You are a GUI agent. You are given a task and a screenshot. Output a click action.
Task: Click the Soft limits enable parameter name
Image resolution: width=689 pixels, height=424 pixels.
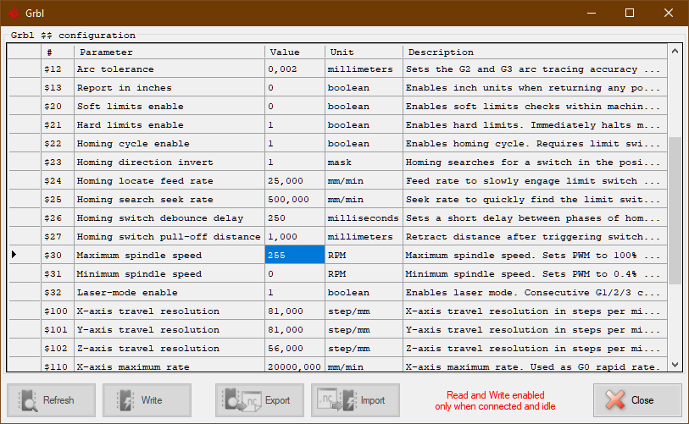click(169, 107)
